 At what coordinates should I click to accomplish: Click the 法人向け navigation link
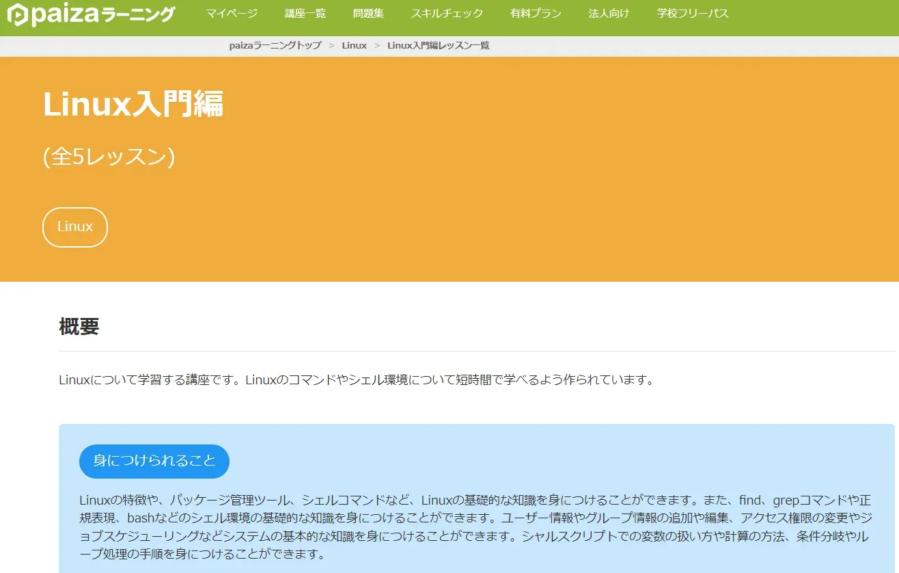click(609, 14)
